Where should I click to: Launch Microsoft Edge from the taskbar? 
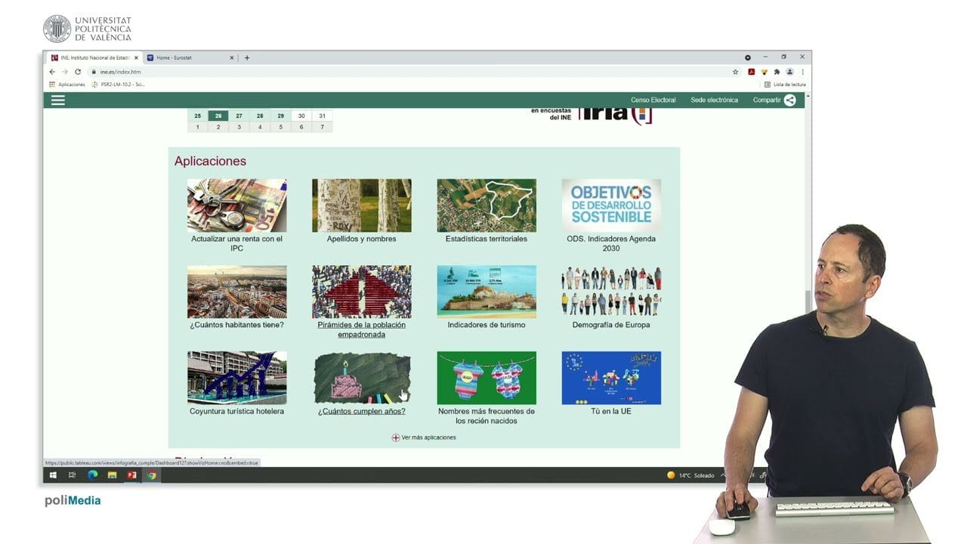pos(93,475)
